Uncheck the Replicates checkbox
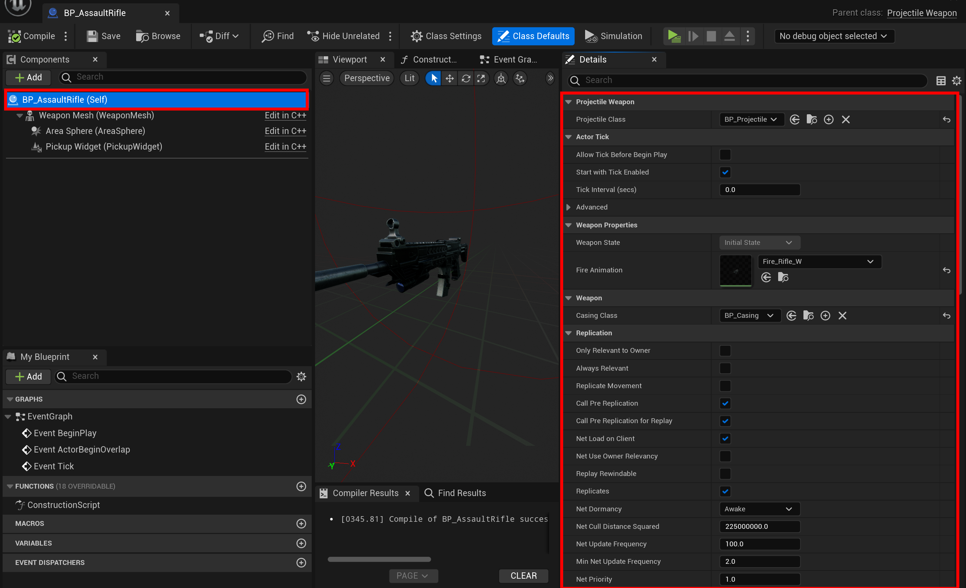Image resolution: width=966 pixels, height=588 pixels. click(x=725, y=491)
